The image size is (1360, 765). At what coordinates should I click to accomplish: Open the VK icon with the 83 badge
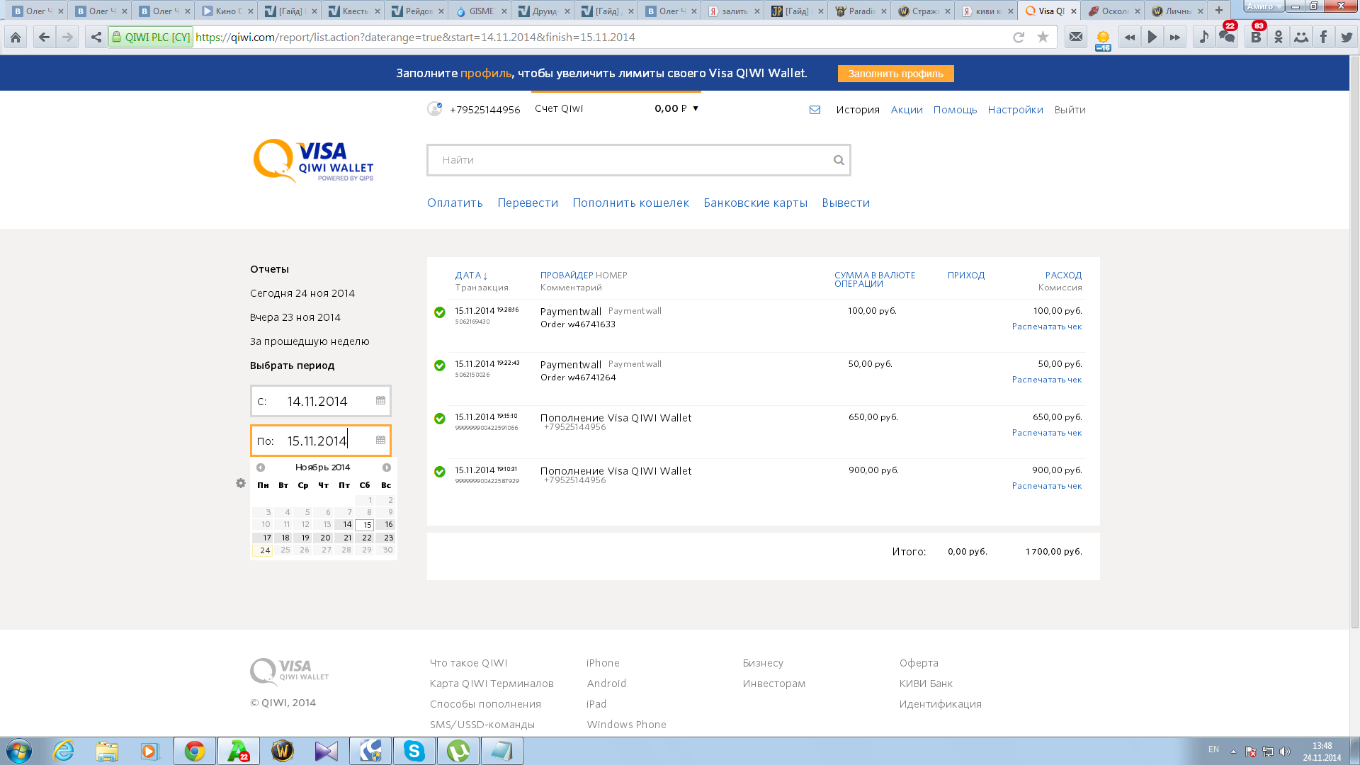point(1257,35)
